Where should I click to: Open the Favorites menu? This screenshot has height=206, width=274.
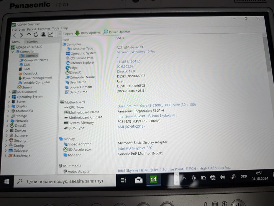pos(44,29)
